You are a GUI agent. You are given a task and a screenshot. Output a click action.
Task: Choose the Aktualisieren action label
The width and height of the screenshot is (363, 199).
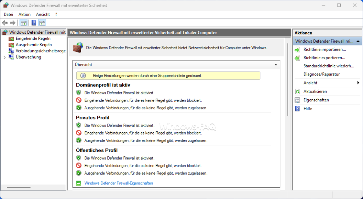click(315, 92)
